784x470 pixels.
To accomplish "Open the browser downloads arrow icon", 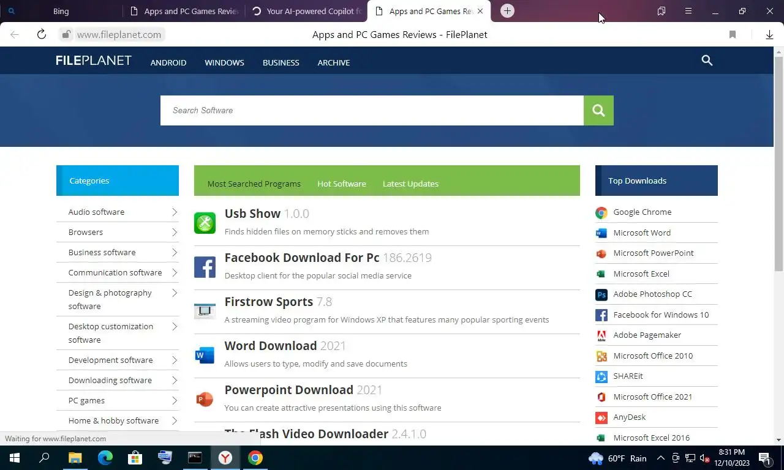I will [769, 35].
